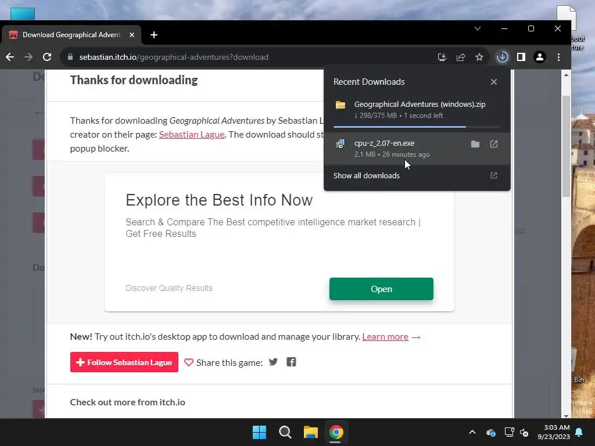This screenshot has height=446, width=595.
Task: Click the forward navigation arrow
Action: tap(28, 57)
